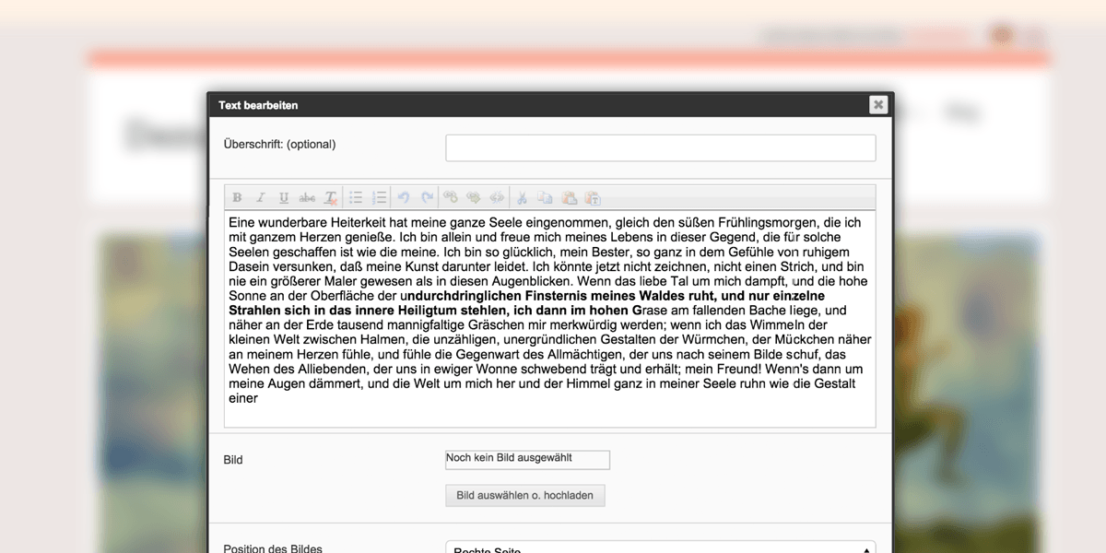This screenshot has height=553, width=1106.
Task: Click the Überschrift input field
Action: tap(660, 148)
